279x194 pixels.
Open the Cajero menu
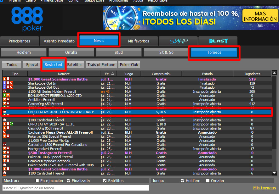pos(31,1)
